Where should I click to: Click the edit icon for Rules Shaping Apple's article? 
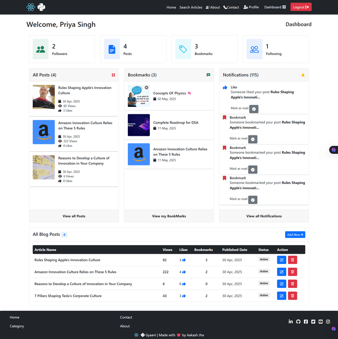[x=281, y=259]
